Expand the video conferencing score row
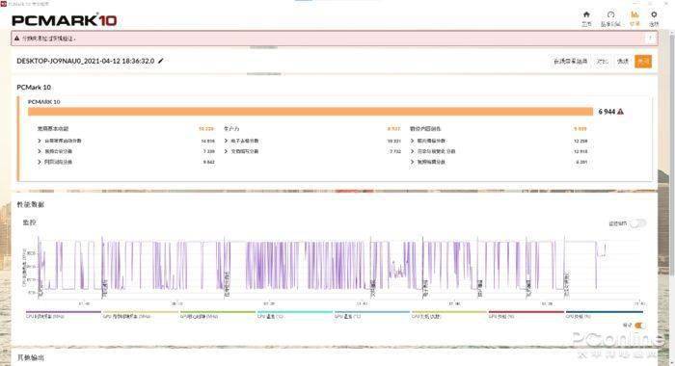 [x=125, y=151]
